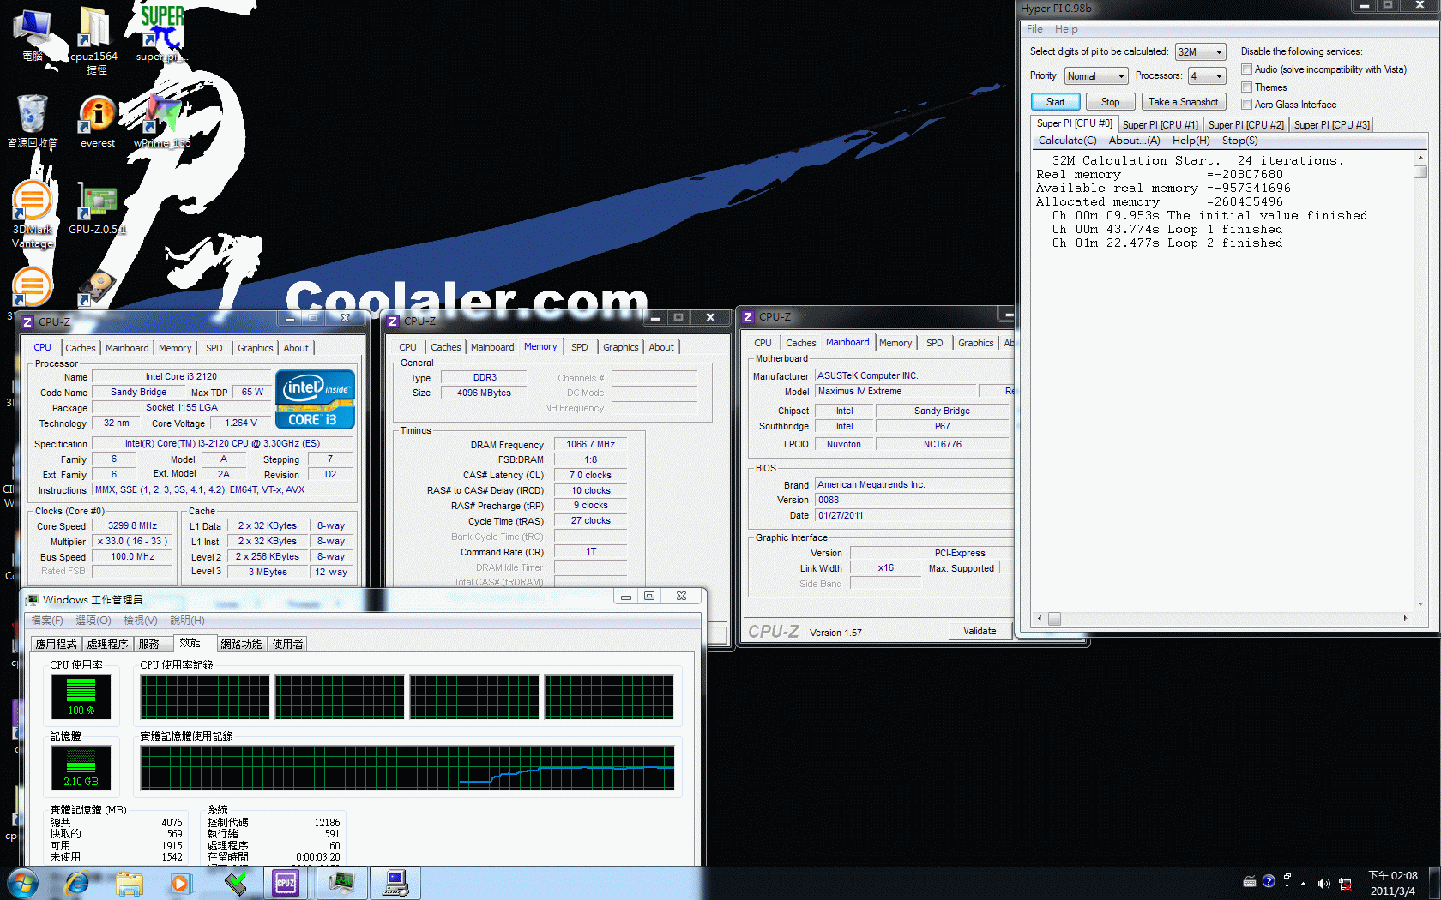Image resolution: width=1441 pixels, height=900 pixels.
Task: Click Stop button in Hyper PI
Action: pyautogui.click(x=1110, y=102)
